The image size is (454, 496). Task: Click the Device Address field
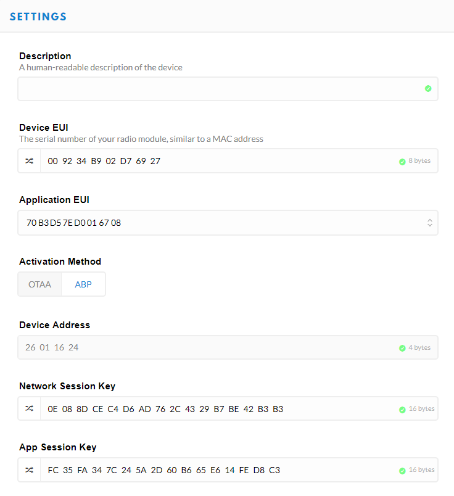click(x=204, y=347)
